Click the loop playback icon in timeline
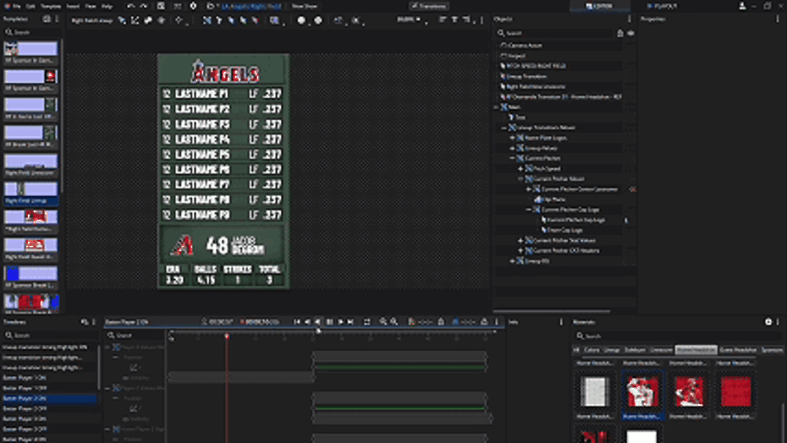787x443 pixels. click(366, 322)
